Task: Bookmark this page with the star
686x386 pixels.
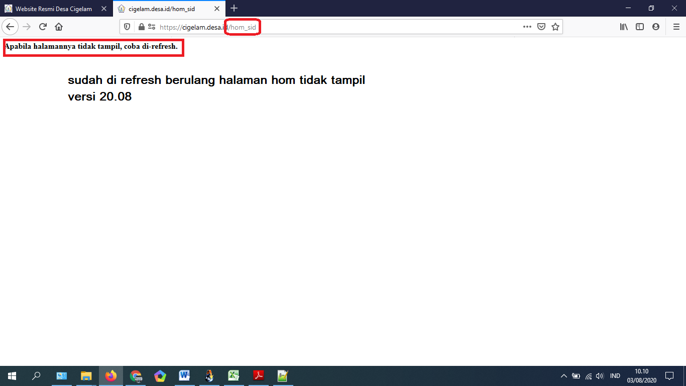Action: [555, 27]
